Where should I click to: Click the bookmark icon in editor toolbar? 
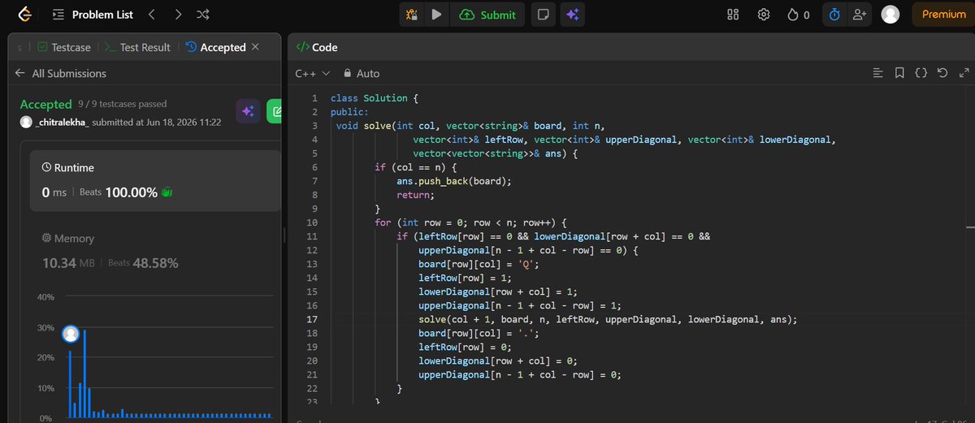[x=899, y=73]
